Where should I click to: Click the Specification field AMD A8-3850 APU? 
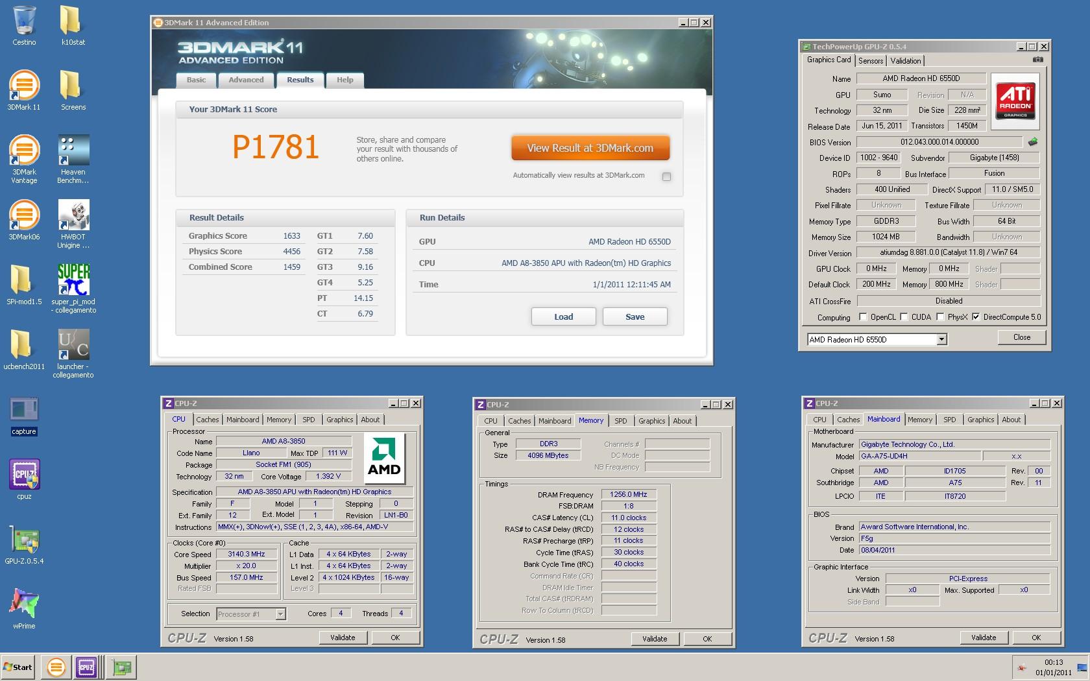(x=315, y=492)
